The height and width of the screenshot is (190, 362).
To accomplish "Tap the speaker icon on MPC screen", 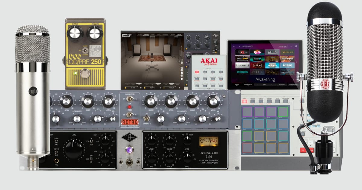I will (234, 46).
